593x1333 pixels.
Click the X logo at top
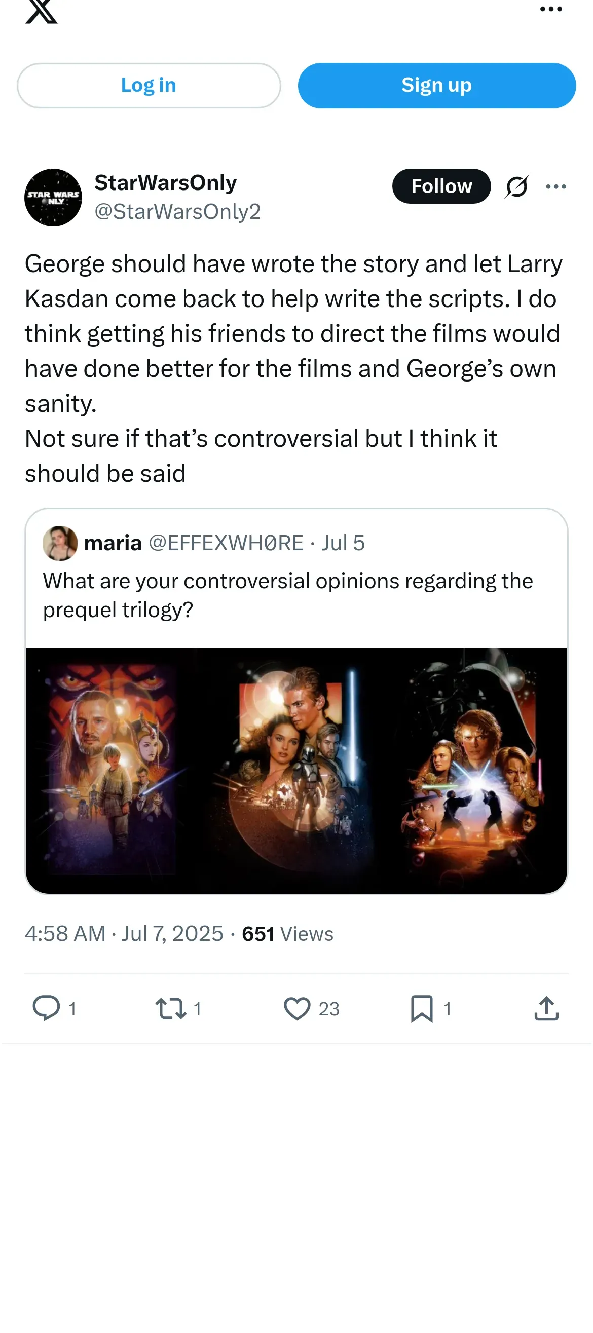coord(42,10)
